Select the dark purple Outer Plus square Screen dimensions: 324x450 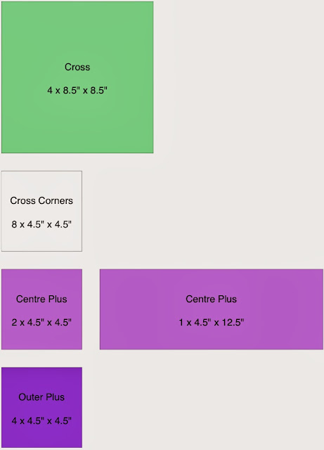42,408
